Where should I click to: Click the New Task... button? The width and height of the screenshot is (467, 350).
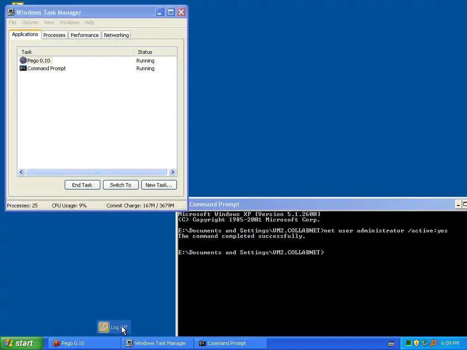[x=159, y=185]
